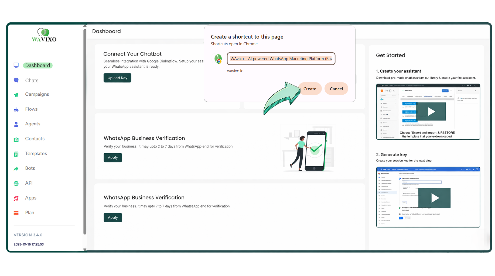Click the API globe icon
Image resolution: width=495 pixels, height=276 pixels.
[x=16, y=183]
